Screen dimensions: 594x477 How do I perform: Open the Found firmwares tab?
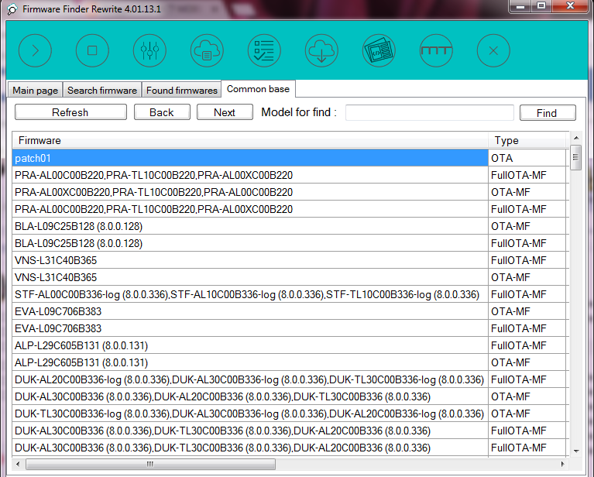pyautogui.click(x=182, y=90)
